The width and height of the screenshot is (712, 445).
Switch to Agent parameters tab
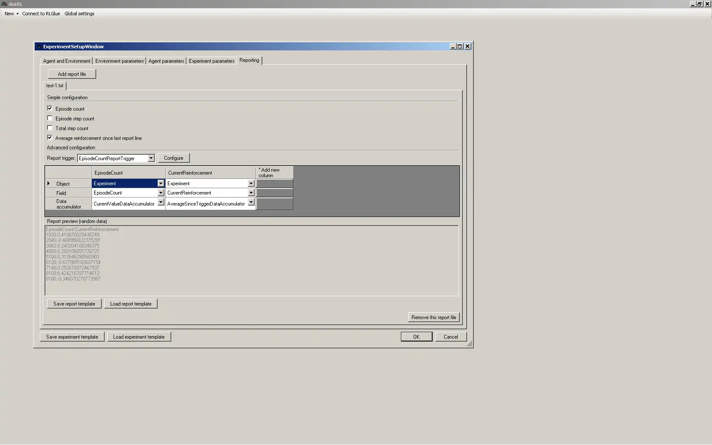(166, 61)
